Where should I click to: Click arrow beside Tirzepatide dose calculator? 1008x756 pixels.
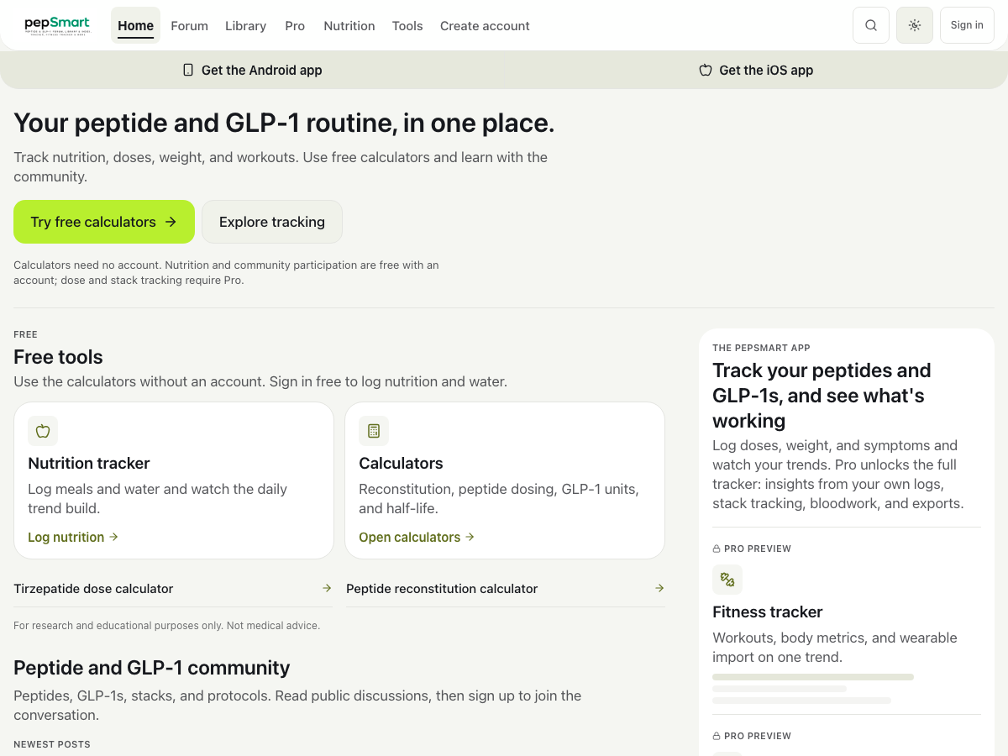[x=327, y=589]
